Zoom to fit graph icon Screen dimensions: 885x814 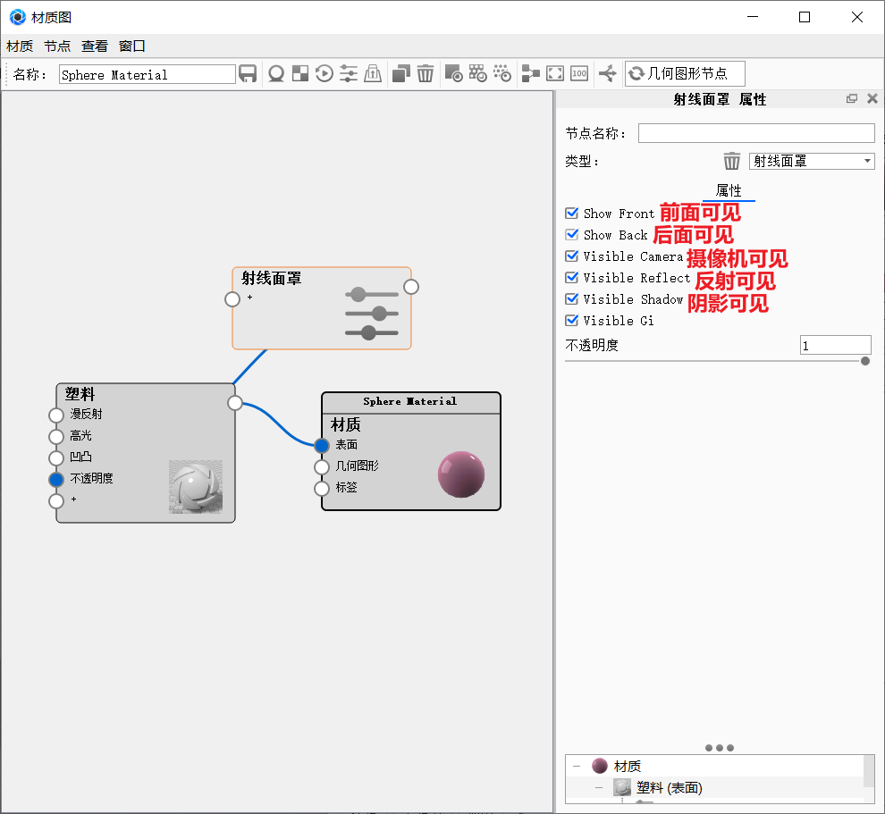tap(555, 74)
